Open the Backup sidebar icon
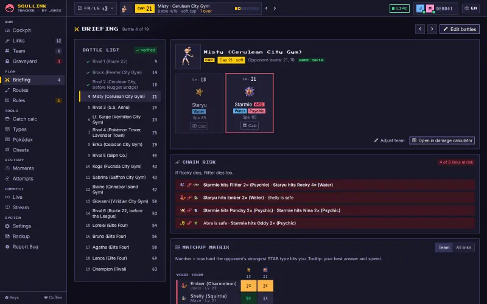This screenshot has height=304, width=487. tap(7, 237)
